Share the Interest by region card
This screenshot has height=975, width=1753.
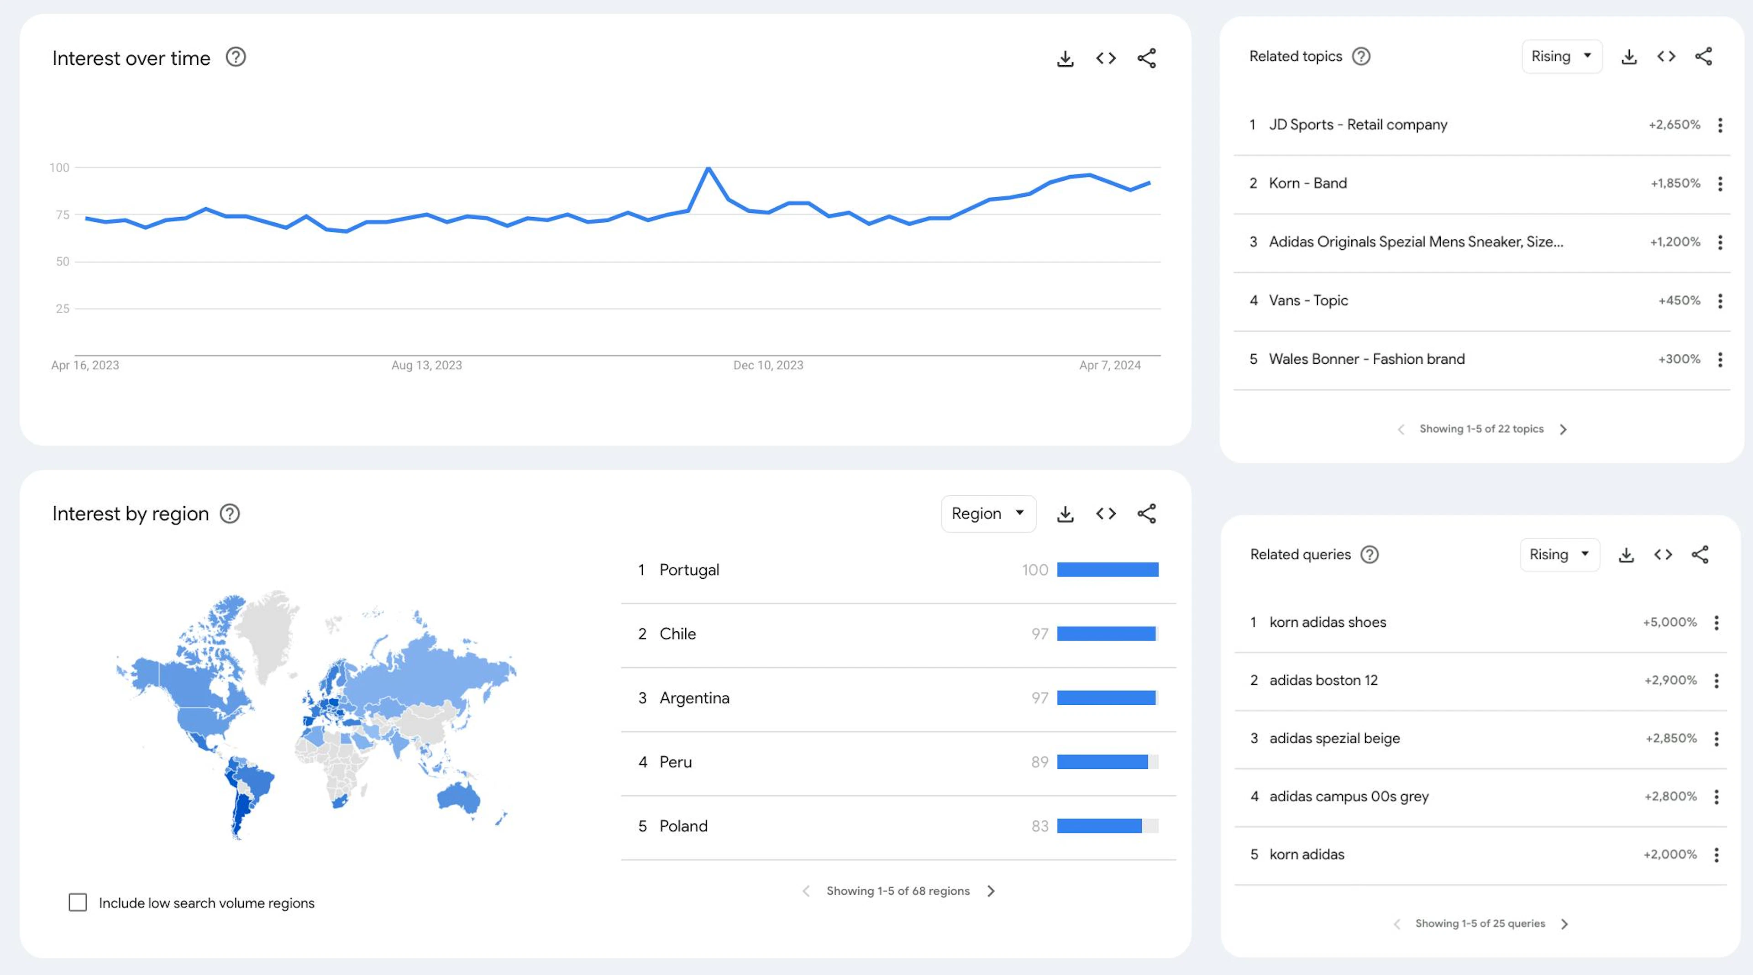(1147, 514)
